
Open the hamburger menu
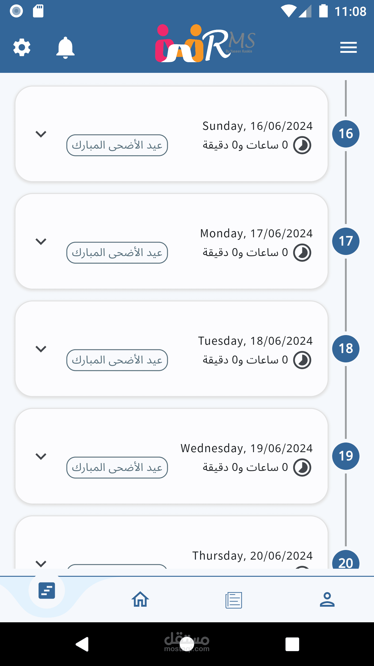349,47
